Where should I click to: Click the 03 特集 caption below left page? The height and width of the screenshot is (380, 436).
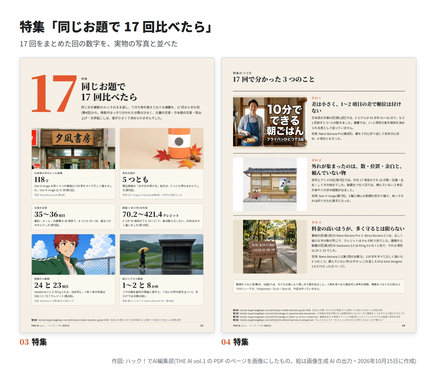tap(33, 342)
